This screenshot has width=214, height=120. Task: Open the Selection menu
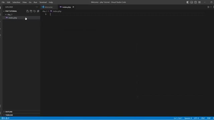click(16, 2)
